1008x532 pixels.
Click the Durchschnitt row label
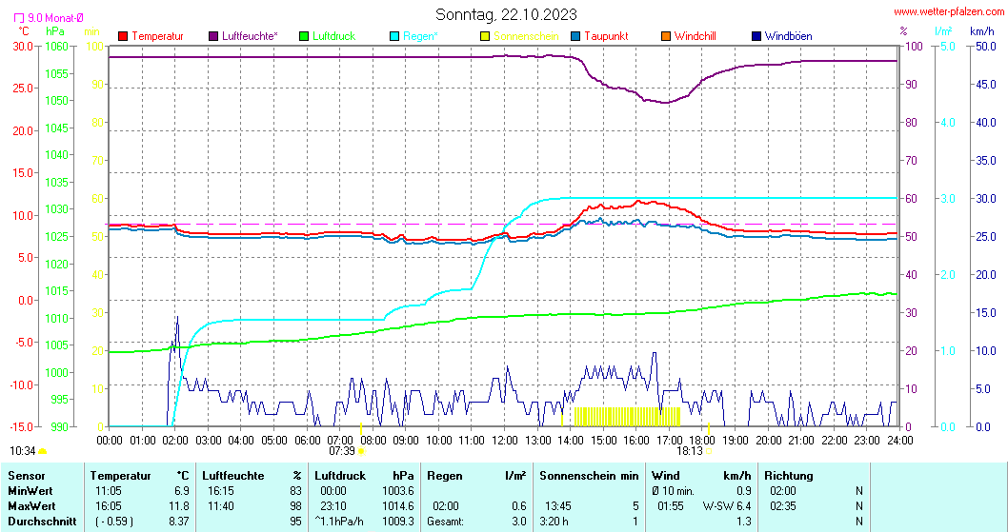tap(42, 522)
